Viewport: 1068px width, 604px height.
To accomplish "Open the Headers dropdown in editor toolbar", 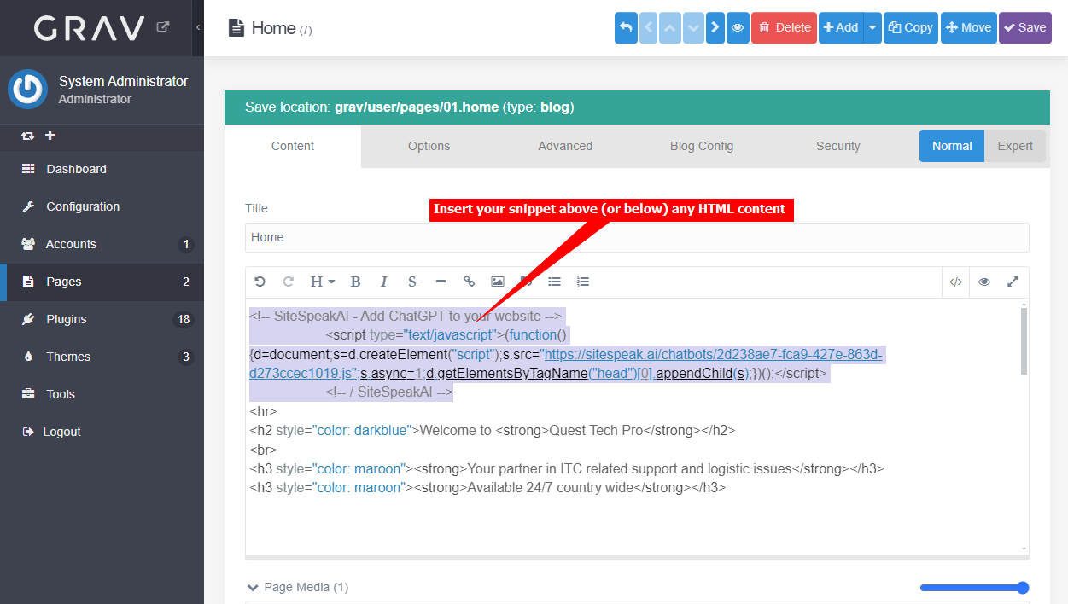I will click(322, 282).
